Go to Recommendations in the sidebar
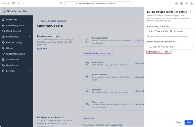The image size is (196, 127). click(x=16, y=54)
